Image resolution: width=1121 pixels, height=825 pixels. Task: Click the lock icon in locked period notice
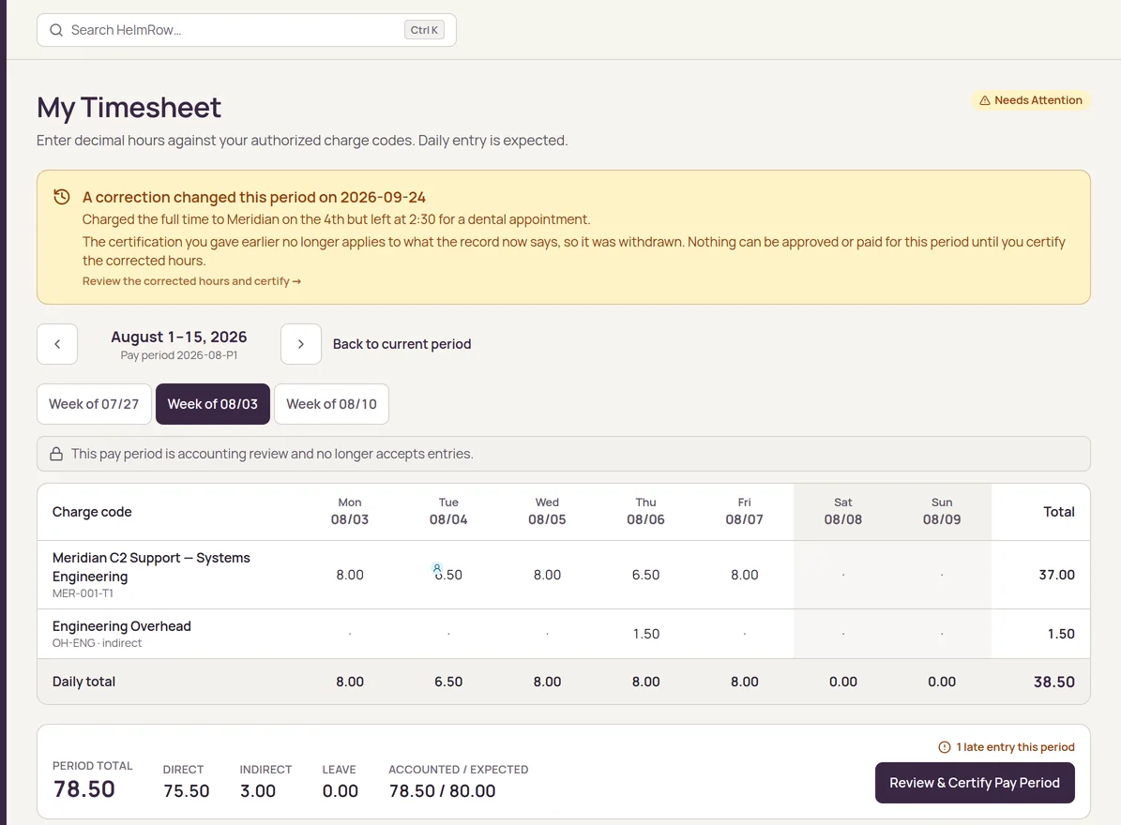coord(55,454)
